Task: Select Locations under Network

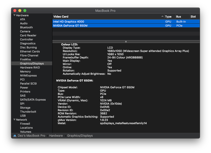Action: click(x=26, y=128)
